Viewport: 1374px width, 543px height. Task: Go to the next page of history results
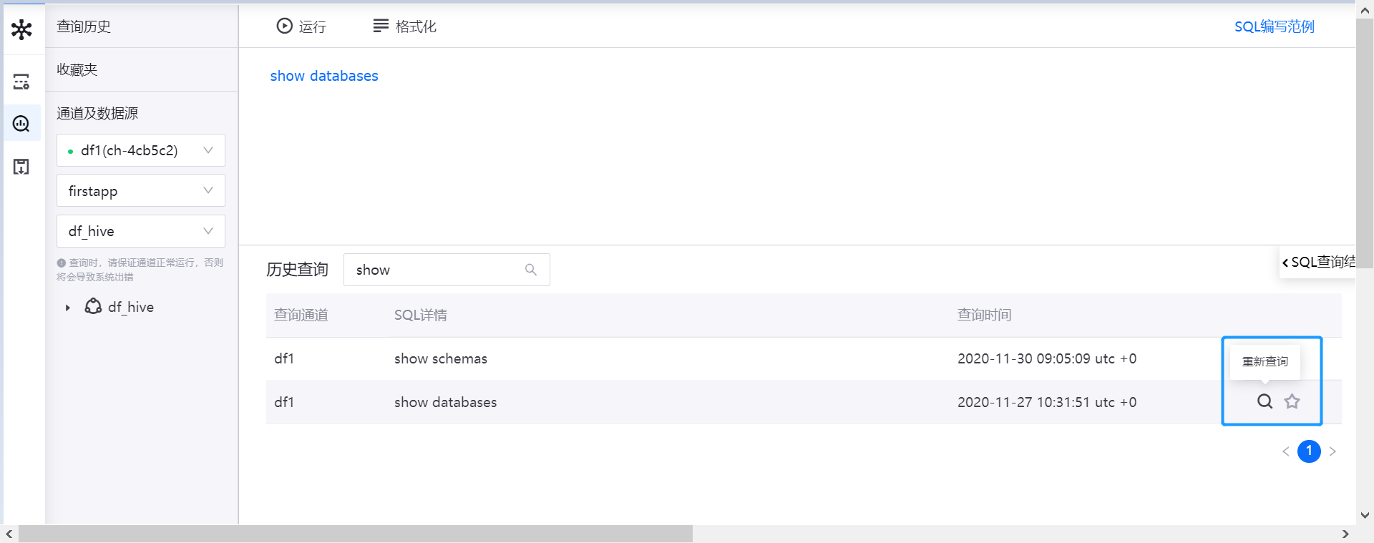(x=1332, y=451)
